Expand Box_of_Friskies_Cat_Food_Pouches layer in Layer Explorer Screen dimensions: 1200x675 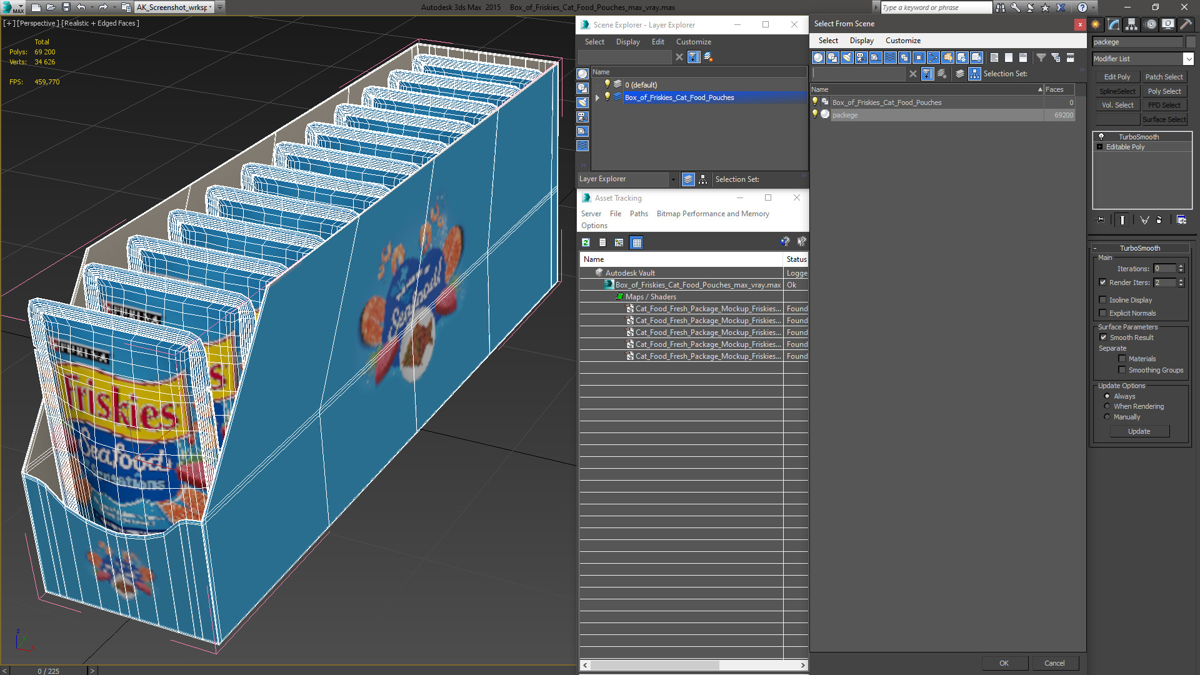coord(597,97)
